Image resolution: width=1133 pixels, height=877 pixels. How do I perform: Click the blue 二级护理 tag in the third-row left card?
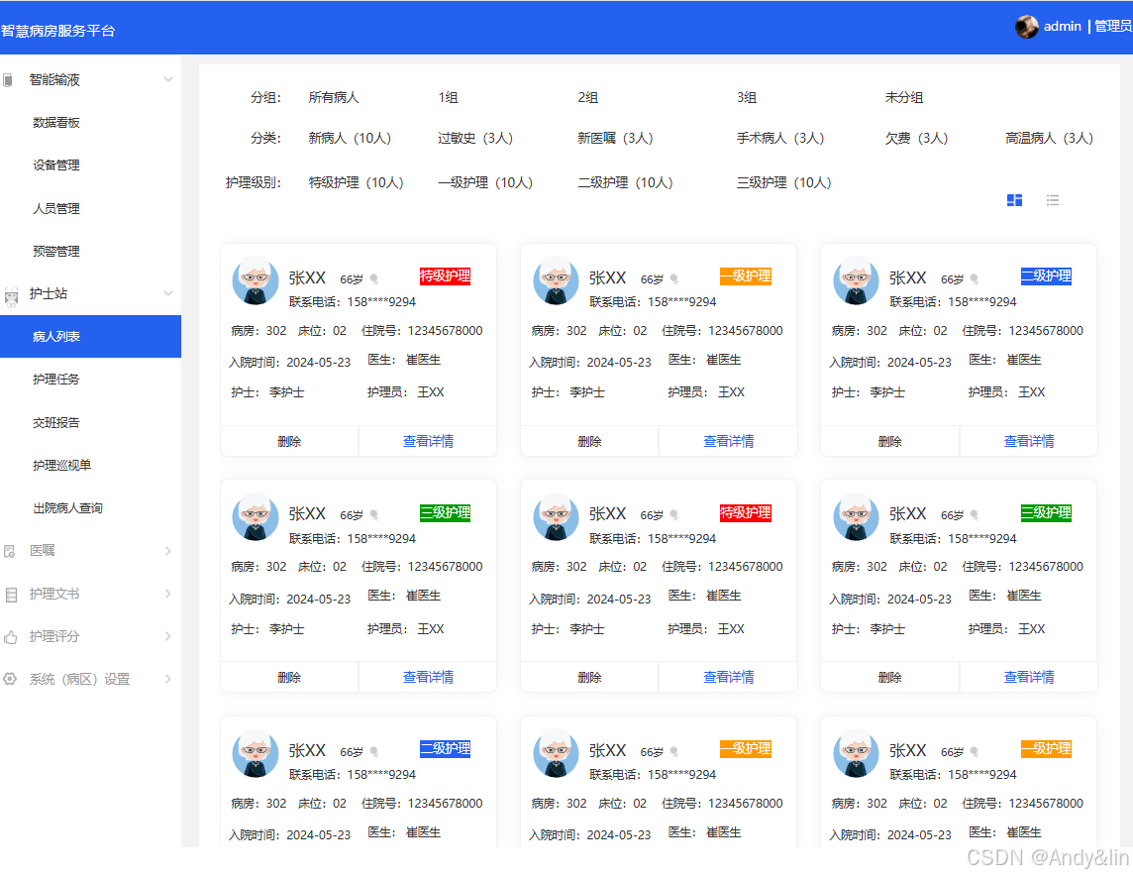445,749
